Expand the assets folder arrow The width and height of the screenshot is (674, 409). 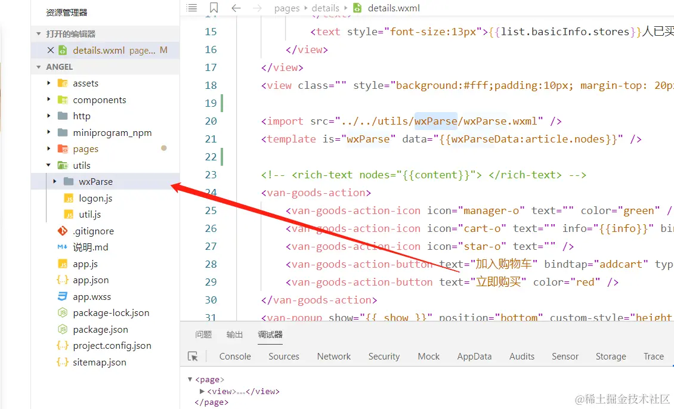coord(48,83)
